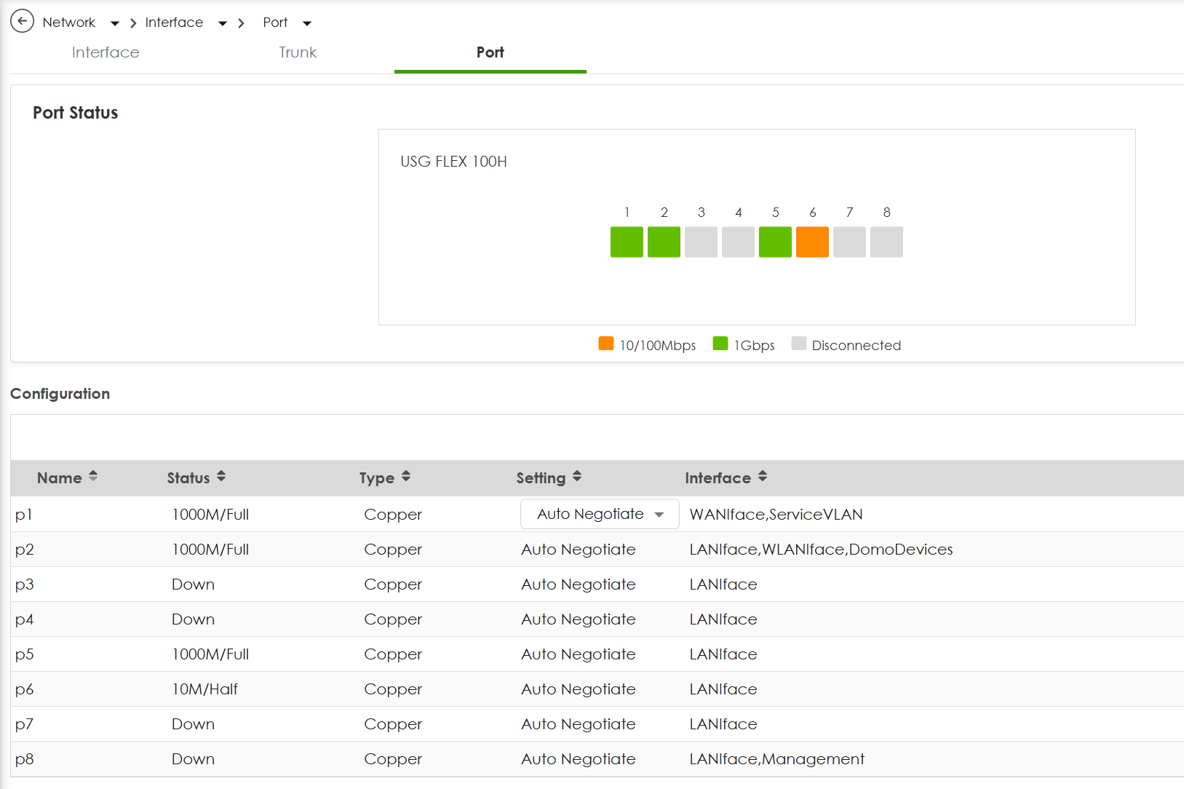This screenshot has width=1184, height=789.
Task: Sort table by Interface column arrows
Action: pos(763,476)
